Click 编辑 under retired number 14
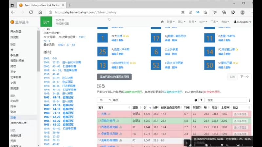 click(x=221, y=54)
